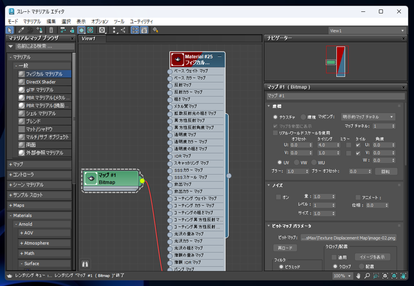Select the 環境 radio button
Screen dimensions: 414x286
[x=303, y=117]
